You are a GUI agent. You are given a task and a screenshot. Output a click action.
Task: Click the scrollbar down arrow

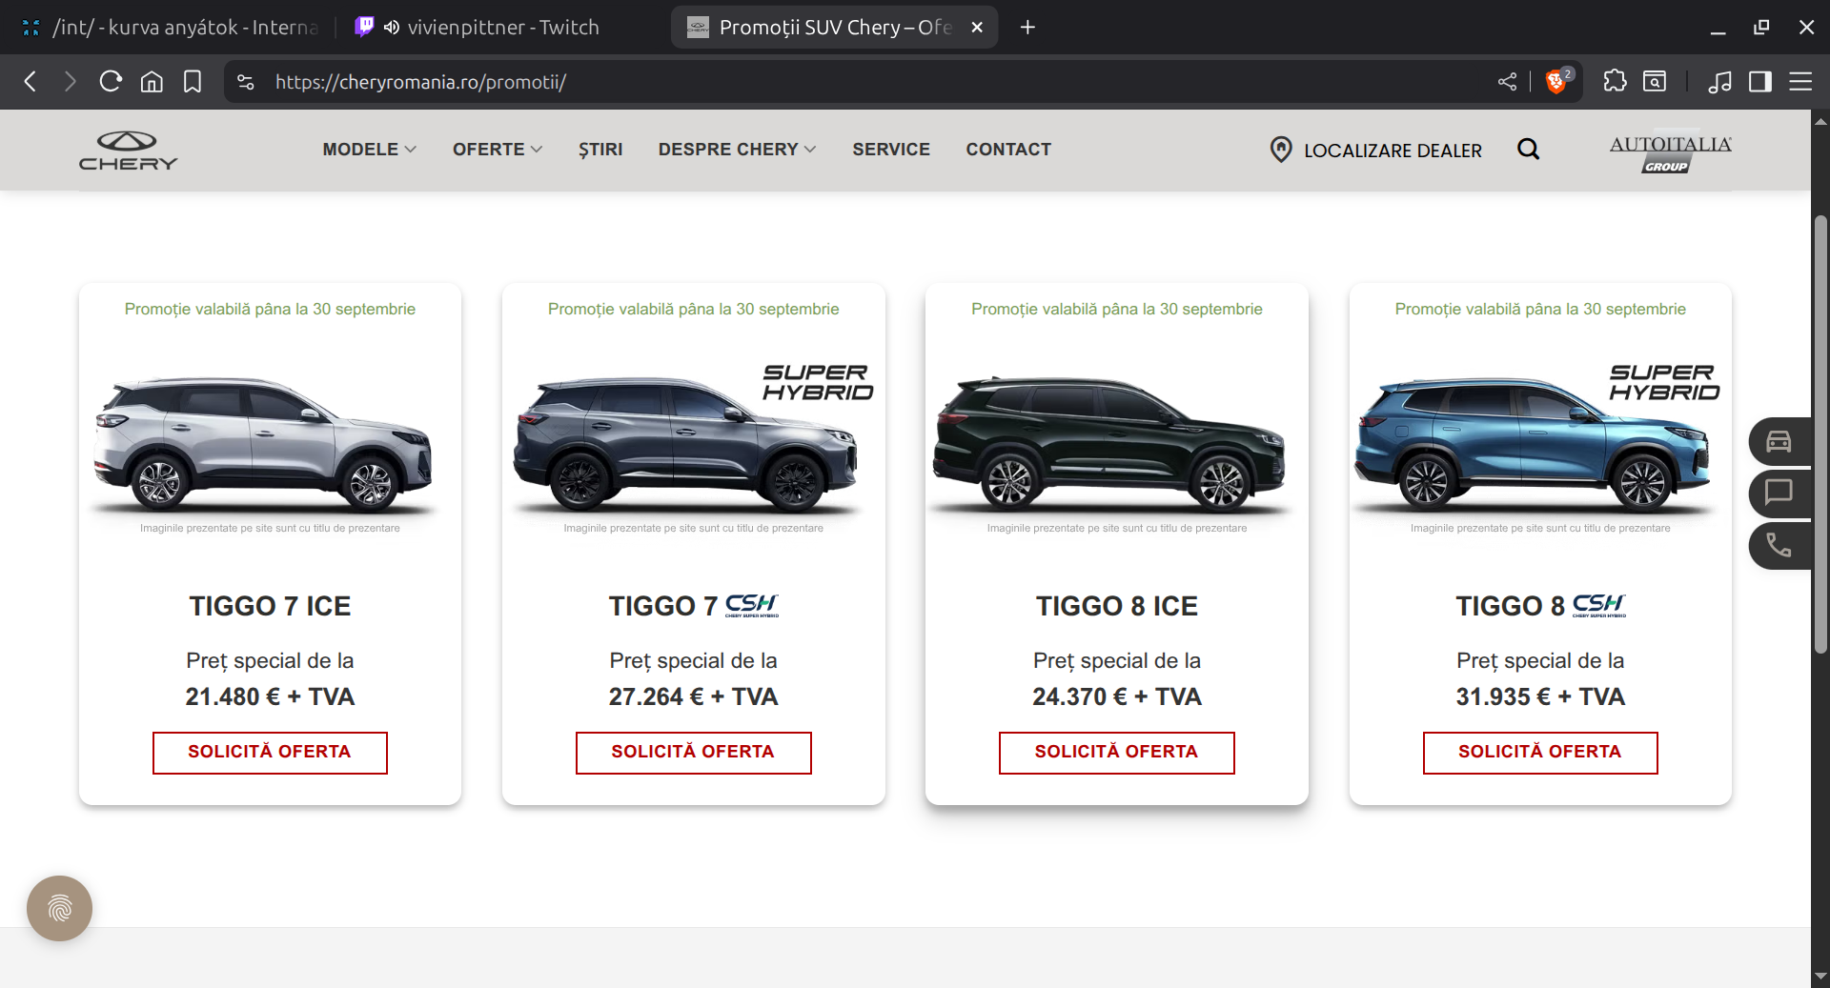1820,977
